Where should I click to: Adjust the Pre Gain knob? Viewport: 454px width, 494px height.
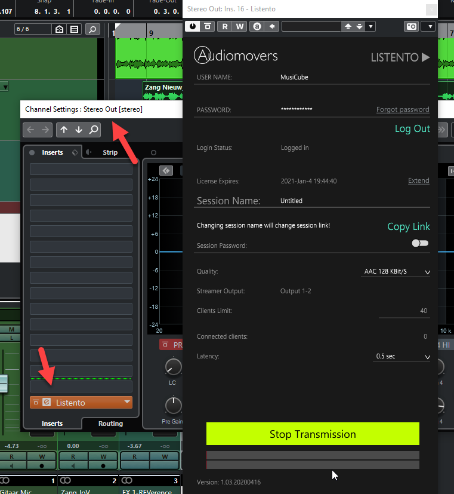click(173, 406)
